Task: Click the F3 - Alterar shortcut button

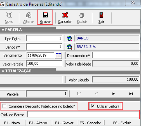Action: point(38,123)
